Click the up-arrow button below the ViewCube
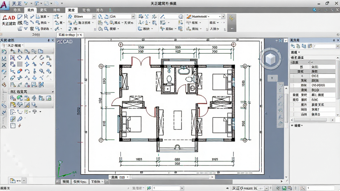 pos(272,78)
